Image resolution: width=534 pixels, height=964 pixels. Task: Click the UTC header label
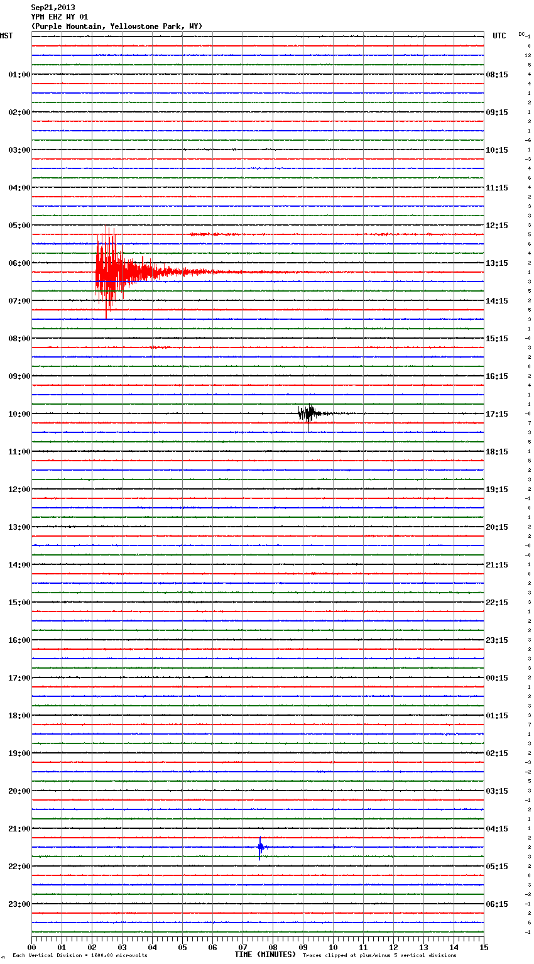point(499,36)
